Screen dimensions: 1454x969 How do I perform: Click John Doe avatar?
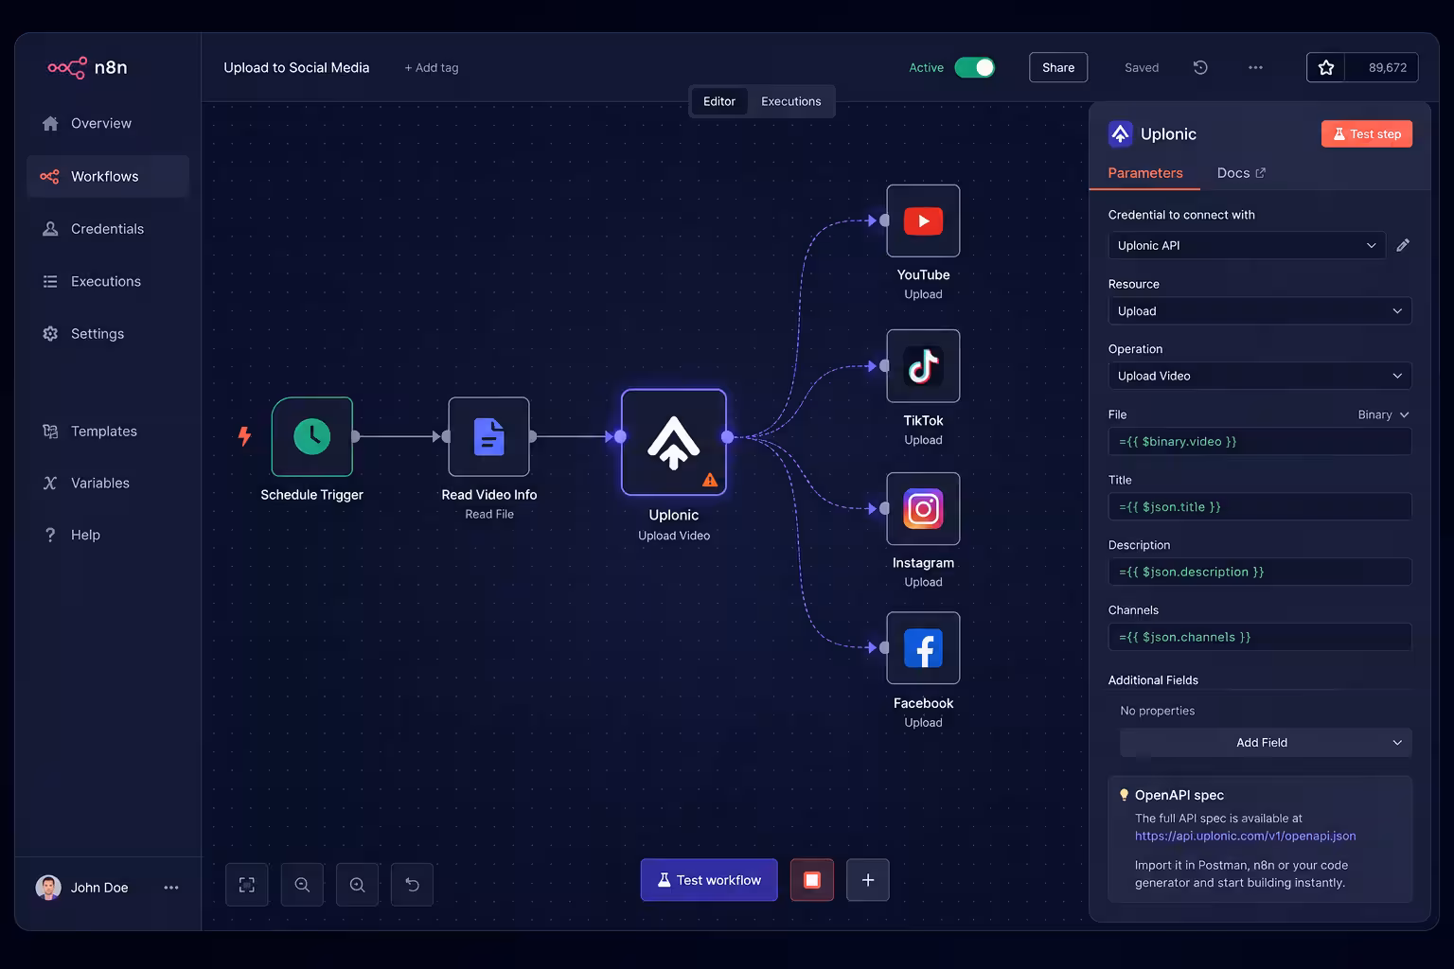click(x=48, y=888)
